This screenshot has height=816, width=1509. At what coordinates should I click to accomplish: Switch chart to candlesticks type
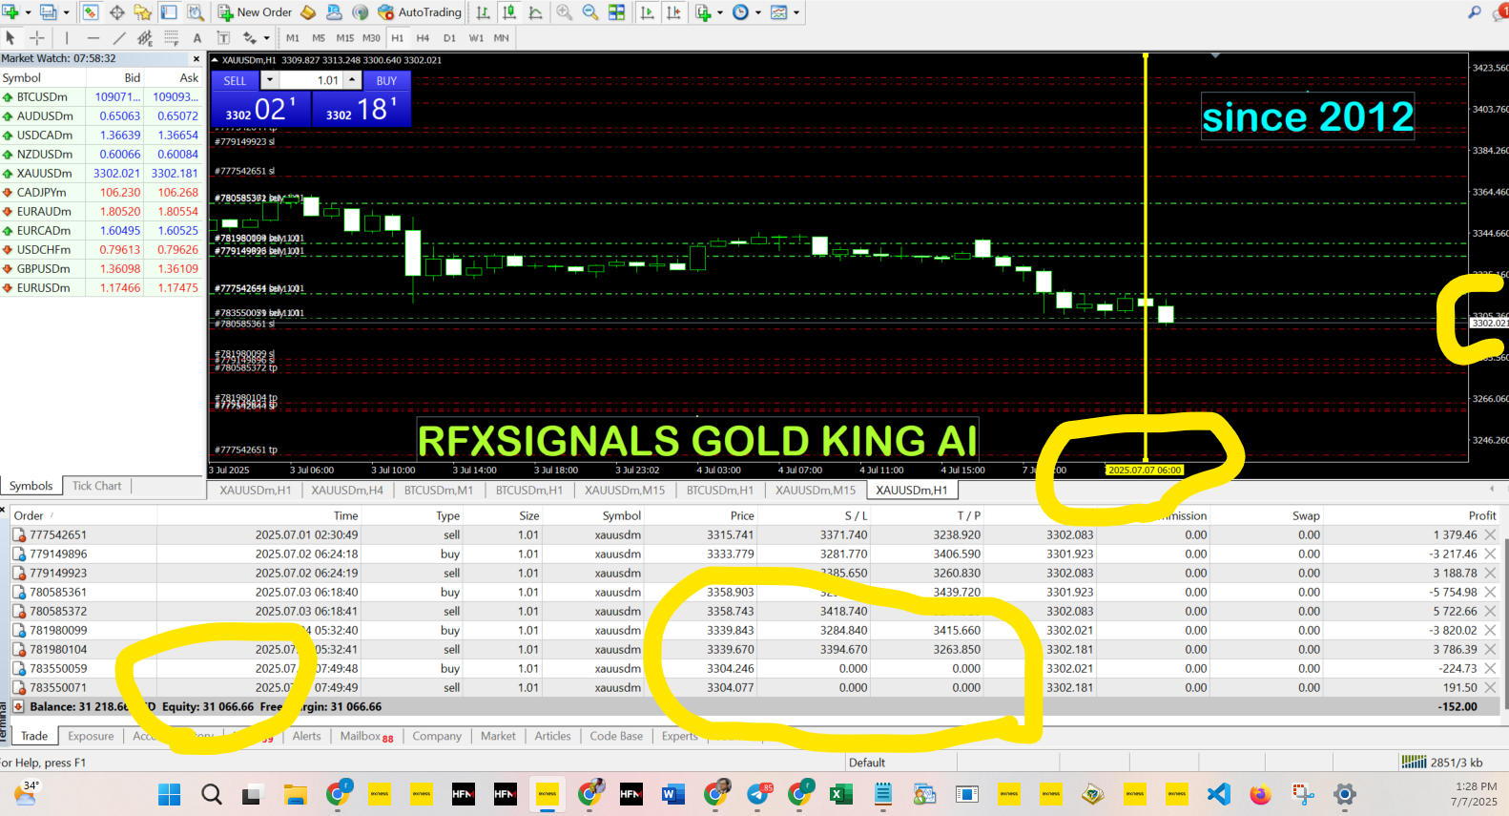coord(509,12)
